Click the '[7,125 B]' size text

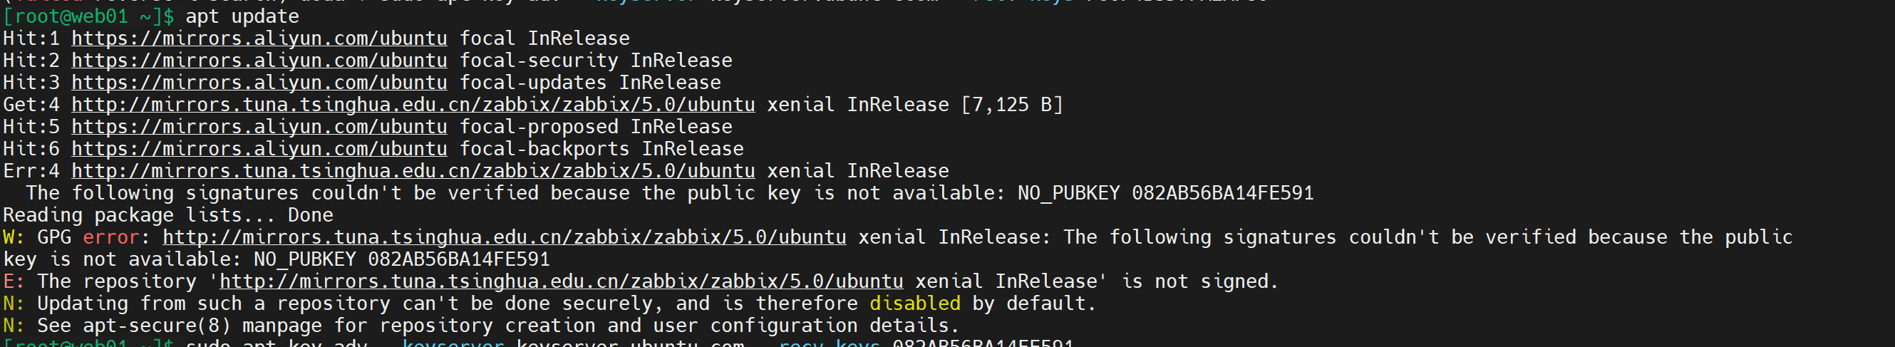(1011, 105)
